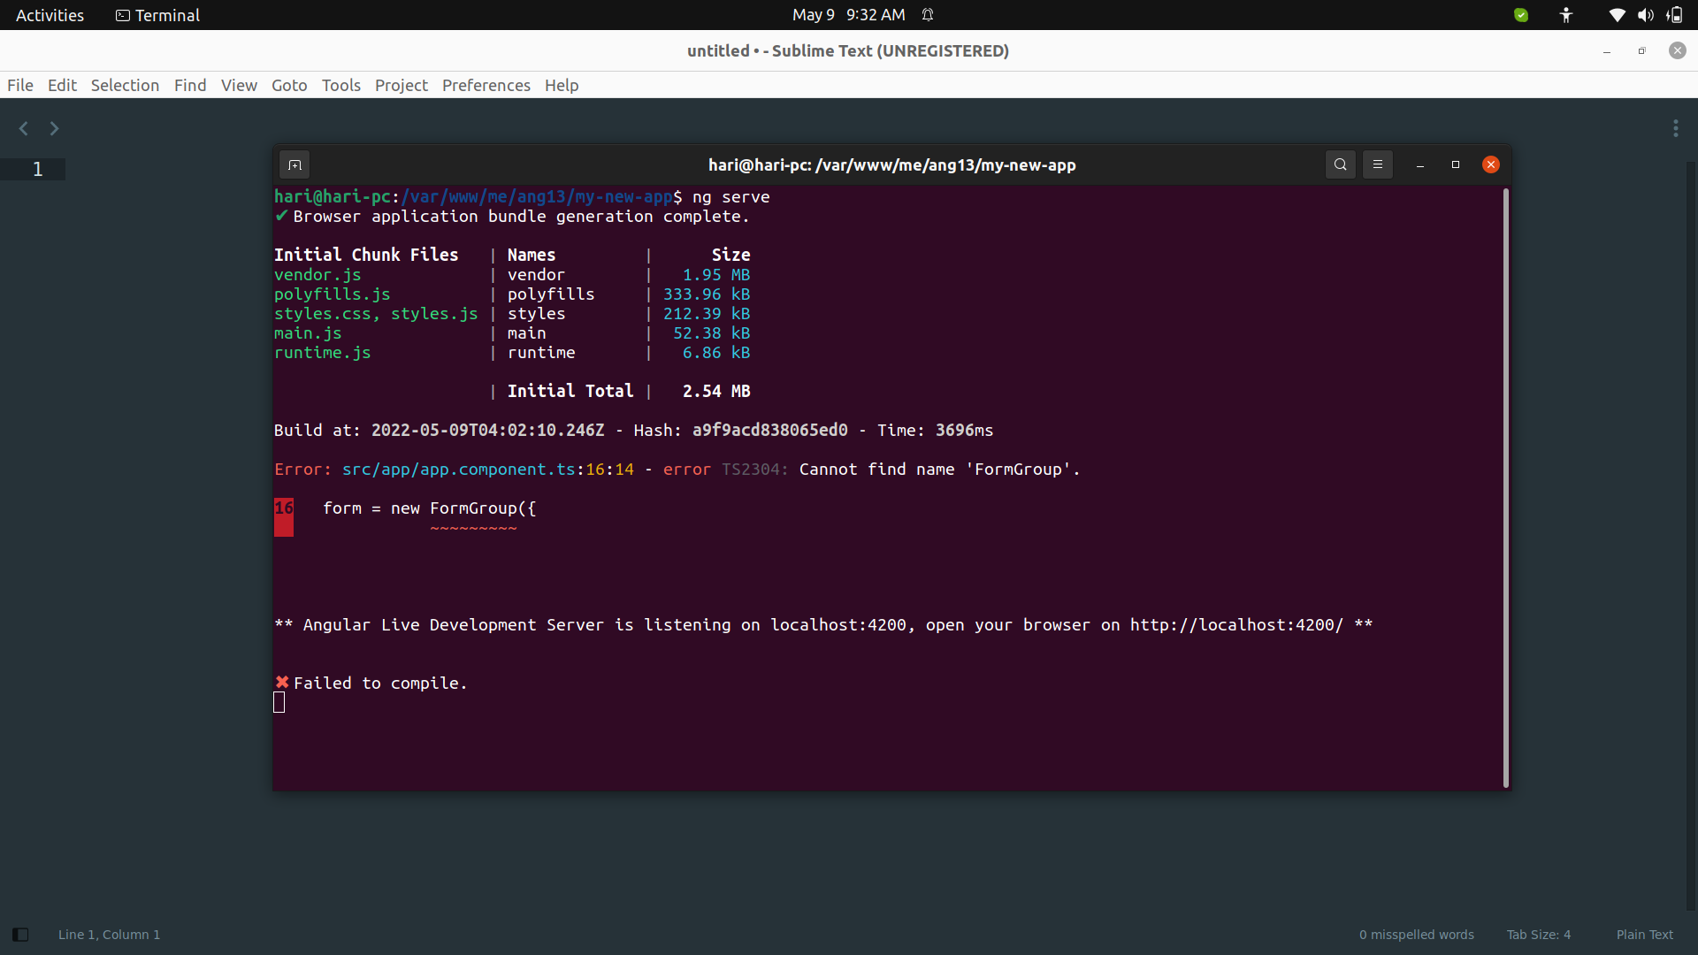Image resolution: width=1698 pixels, height=955 pixels.
Task: Open the terminal's hamburger menu
Action: (1378, 164)
